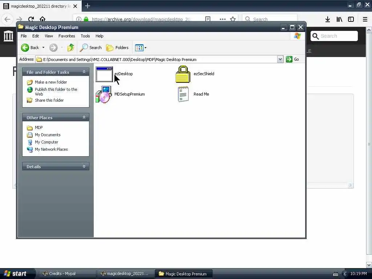This screenshot has width=372, height=279.
Task: Collapse the File and Folder Tasks panel
Action: (84, 72)
